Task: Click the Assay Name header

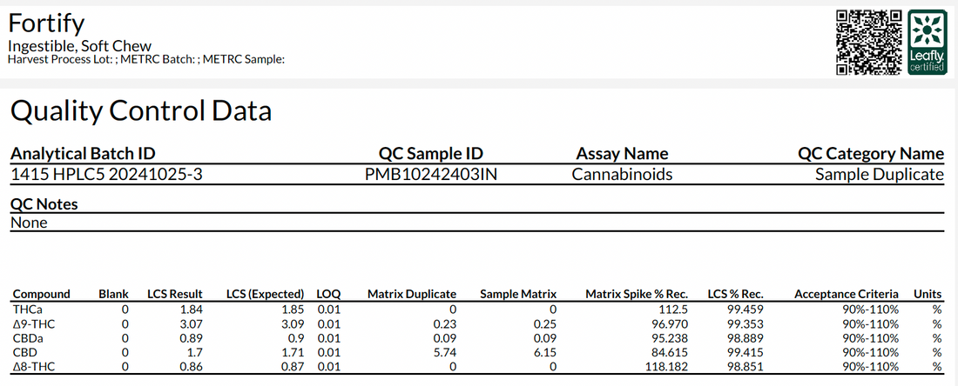Action: point(622,154)
